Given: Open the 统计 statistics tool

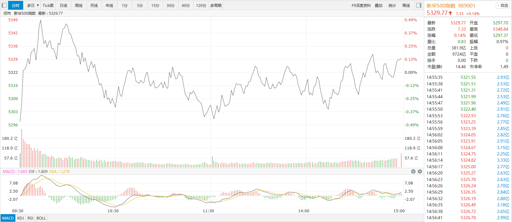Looking at the screenshot, I should pos(392,5).
